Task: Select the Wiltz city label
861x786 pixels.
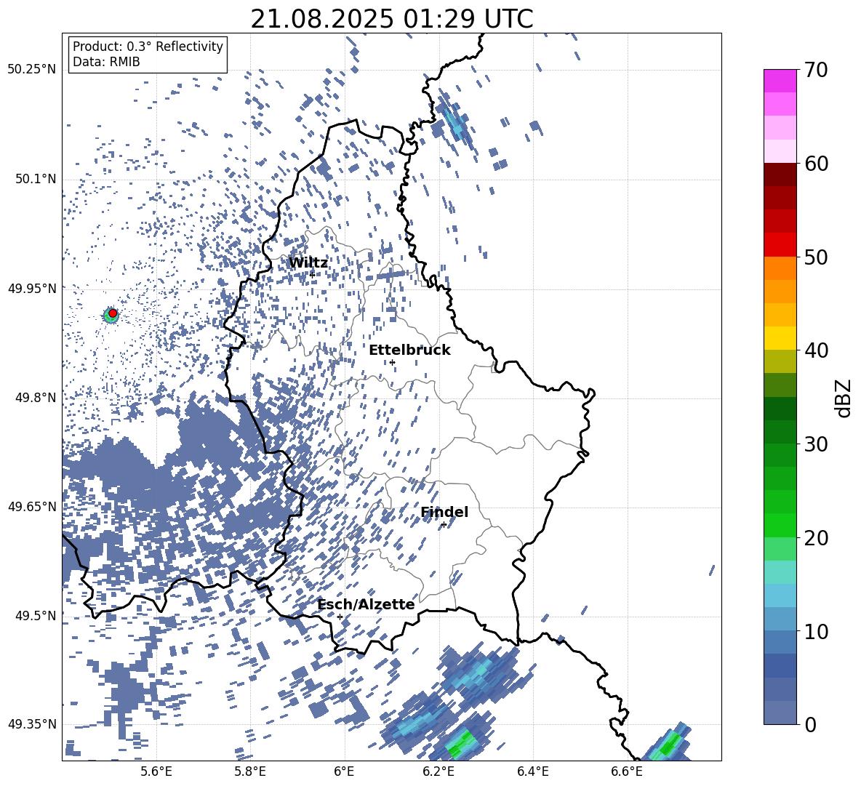Action: pyautogui.click(x=308, y=263)
